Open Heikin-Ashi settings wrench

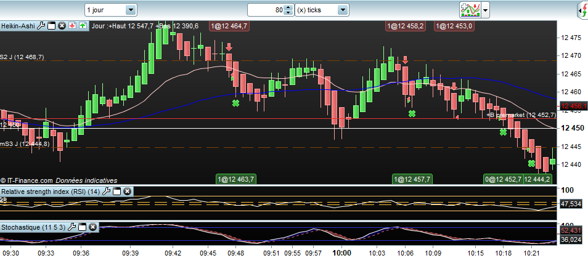(x=42, y=26)
